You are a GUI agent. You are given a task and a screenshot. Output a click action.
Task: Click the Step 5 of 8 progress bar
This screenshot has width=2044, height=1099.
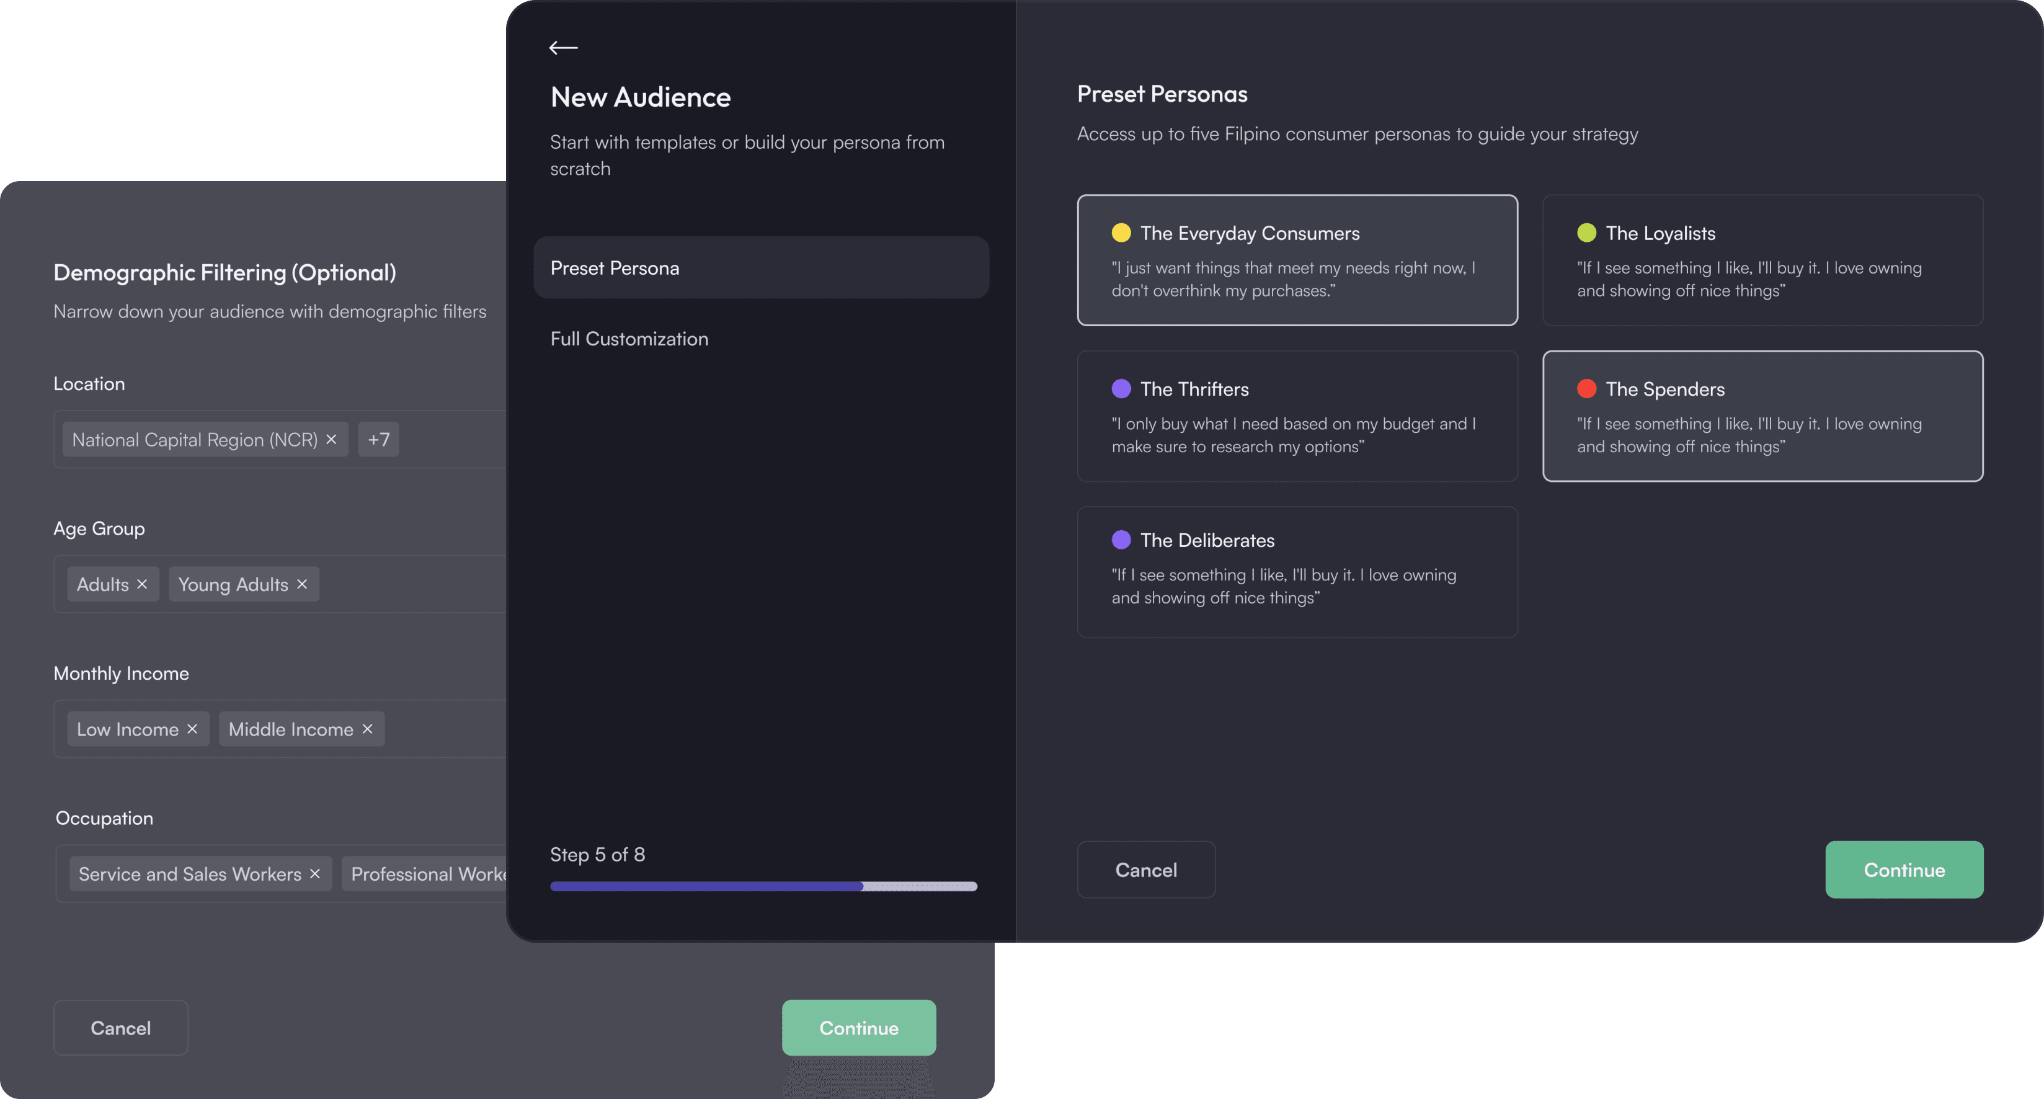pos(763,886)
